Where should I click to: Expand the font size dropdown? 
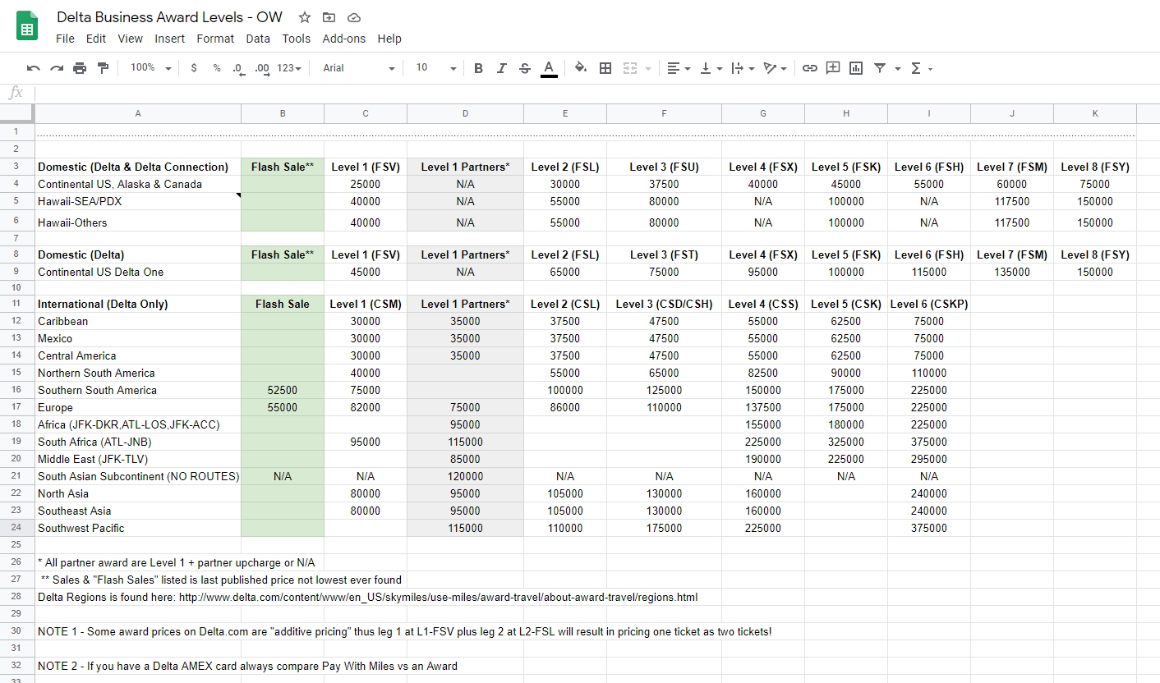pos(435,68)
